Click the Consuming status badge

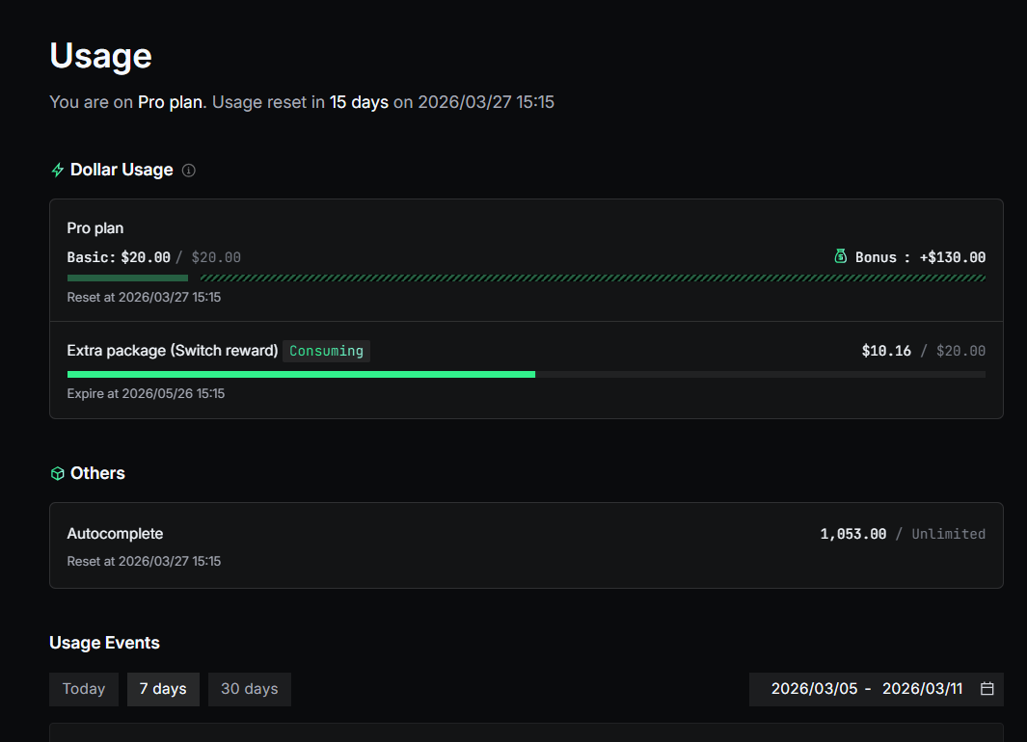326,351
